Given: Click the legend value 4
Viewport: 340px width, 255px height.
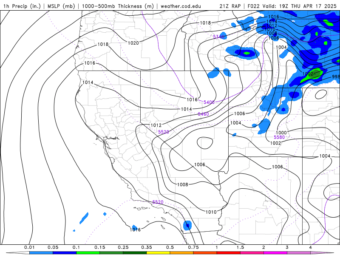Looking at the screenshot, I should pos(311,247).
